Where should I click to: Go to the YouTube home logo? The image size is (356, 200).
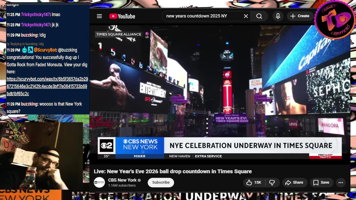122,16
